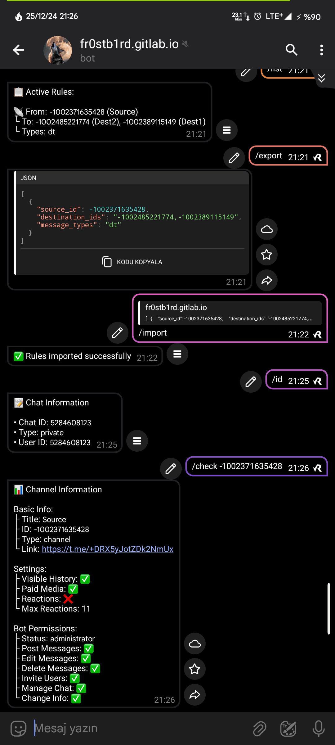Save JSON message to cloud icon

(x=267, y=229)
